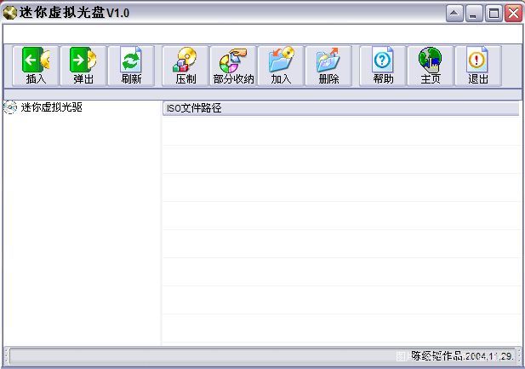This screenshot has height=369, width=525.
Task: Close the 迷你虚拟光盘 window
Action: pyautogui.click(x=513, y=13)
